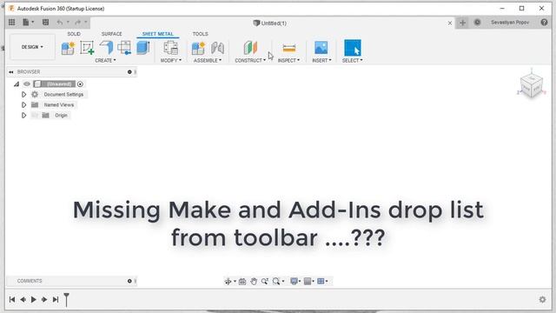Open the Sevastiyan Popov account menu
Viewport: 556px width, 313px height.
tap(510, 23)
